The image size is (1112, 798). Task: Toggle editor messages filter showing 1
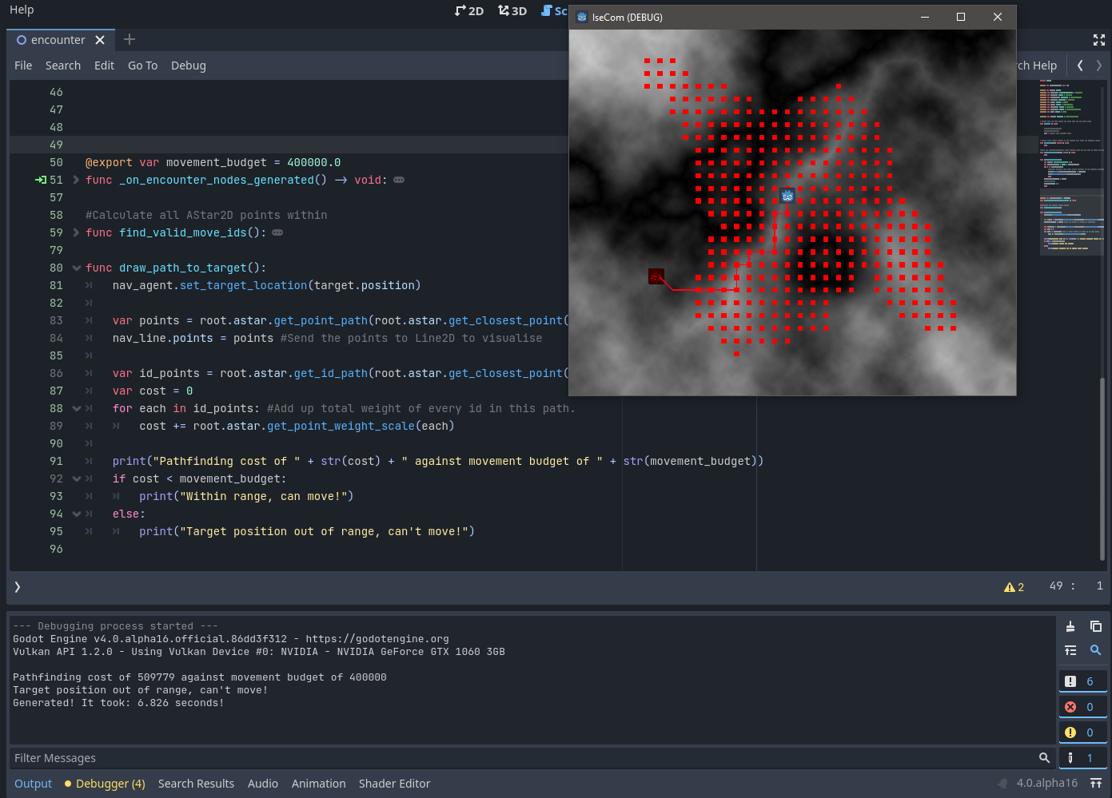pos(1083,758)
